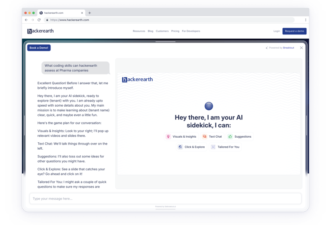Click the Click & Explore cursor icon
331x225 pixels.
click(180, 147)
